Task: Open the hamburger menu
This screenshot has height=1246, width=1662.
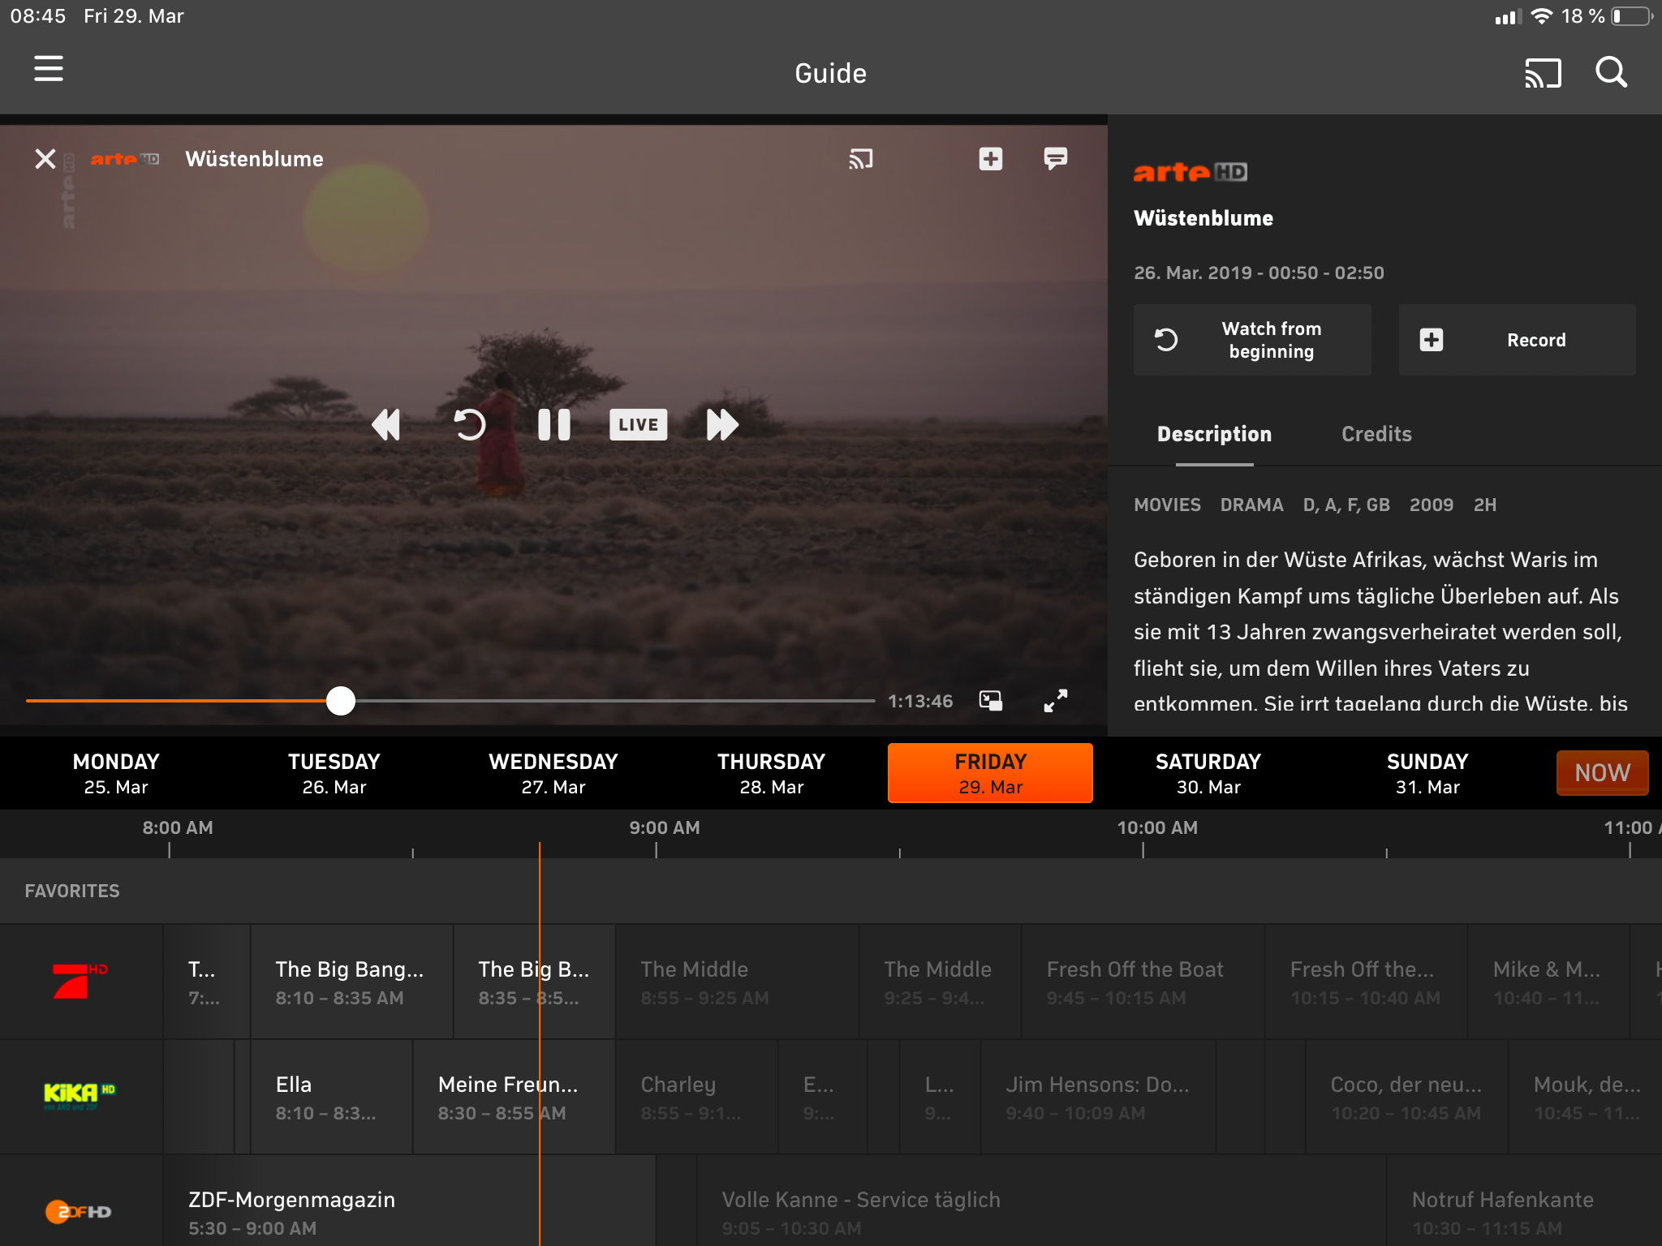Action: pos(49,70)
